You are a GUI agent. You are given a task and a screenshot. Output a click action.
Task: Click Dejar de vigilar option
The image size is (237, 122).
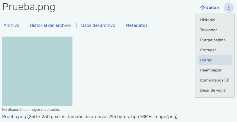(x=213, y=90)
